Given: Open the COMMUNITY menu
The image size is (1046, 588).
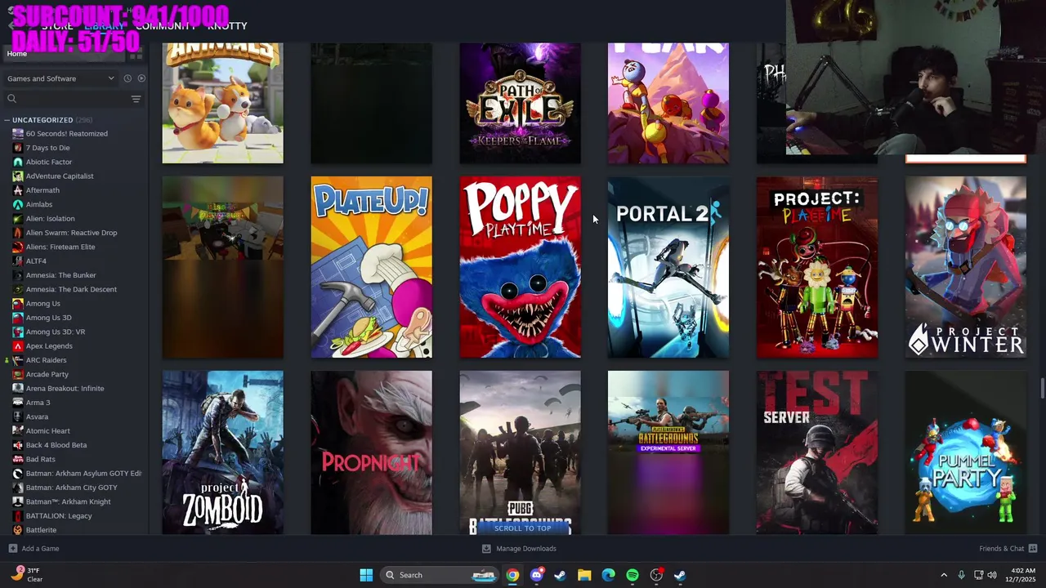Looking at the screenshot, I should click(x=166, y=26).
